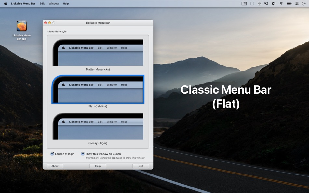Click the grid-style status icon in the menu bar
The height and width of the screenshot is (193, 309).
click(x=259, y=3)
